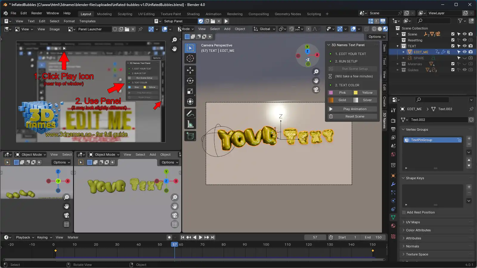Toggle viewport visibility eye for Resetting collection
Screen dimensions: 477x268
click(464, 40)
